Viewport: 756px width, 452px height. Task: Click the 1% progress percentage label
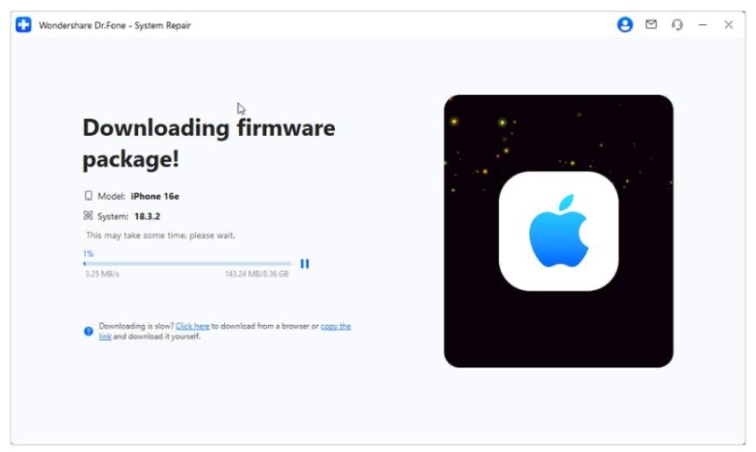pos(89,253)
